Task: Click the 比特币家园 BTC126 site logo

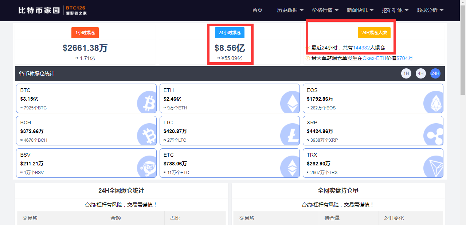Action: tap(52, 10)
